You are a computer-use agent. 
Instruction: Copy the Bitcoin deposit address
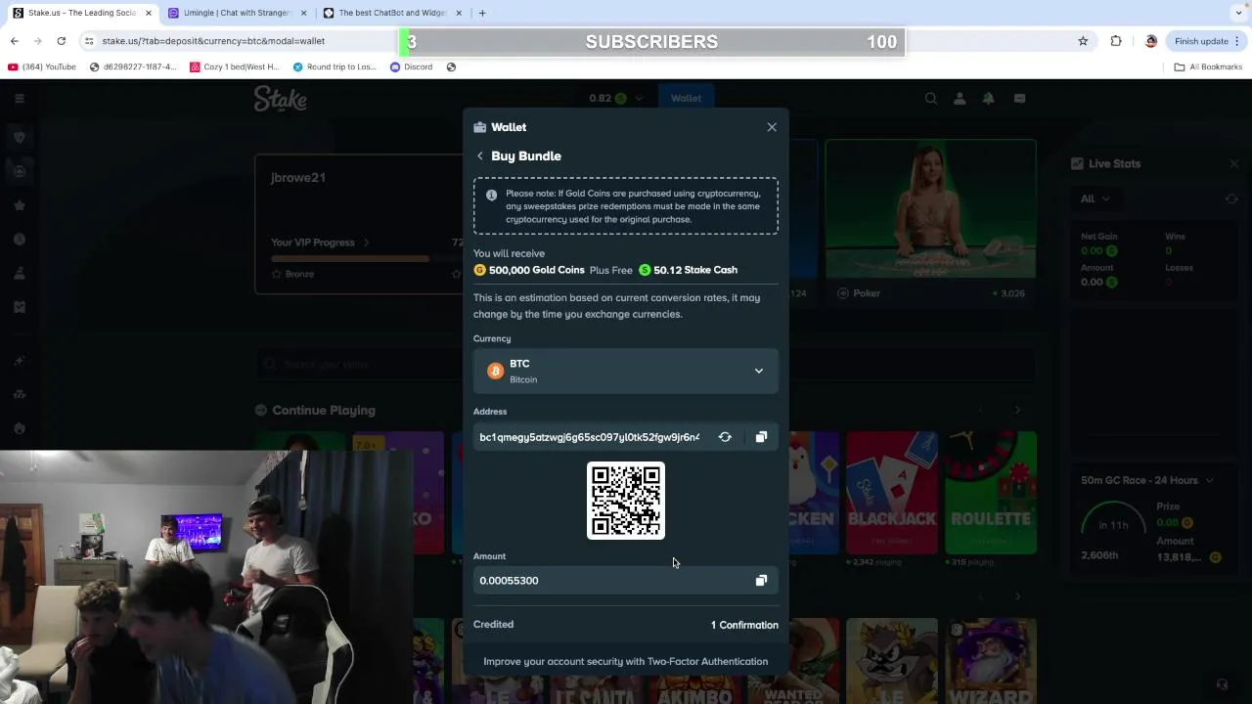pyautogui.click(x=761, y=437)
